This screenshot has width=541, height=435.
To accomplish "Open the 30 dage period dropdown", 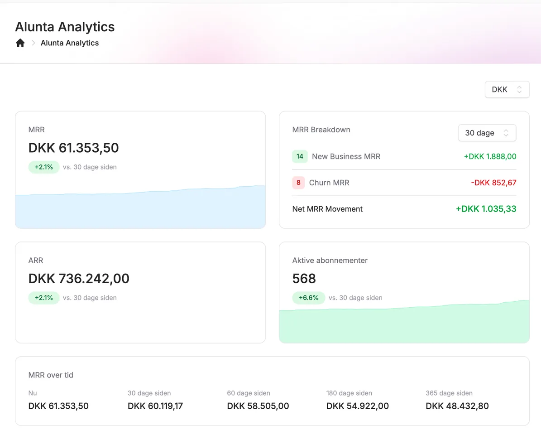I will coord(487,133).
